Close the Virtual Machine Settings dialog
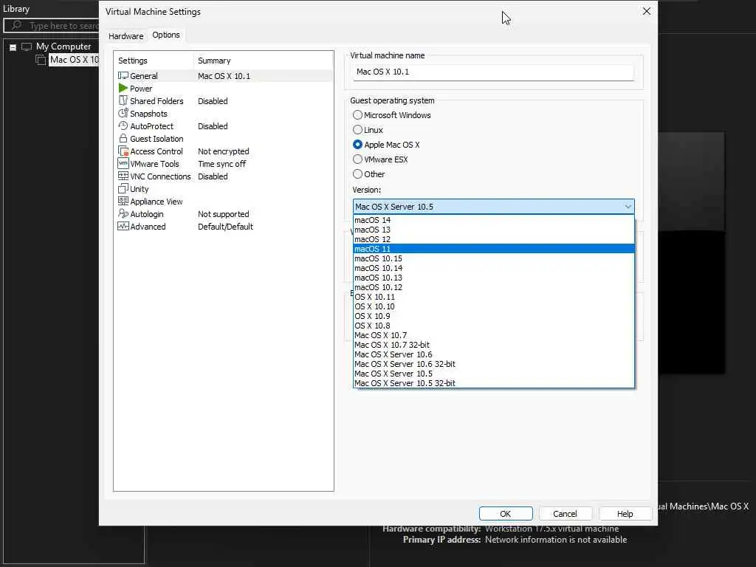756x567 pixels. pos(647,11)
